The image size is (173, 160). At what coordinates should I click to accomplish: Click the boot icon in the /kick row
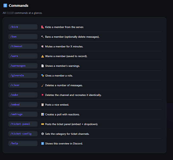point(42,27)
